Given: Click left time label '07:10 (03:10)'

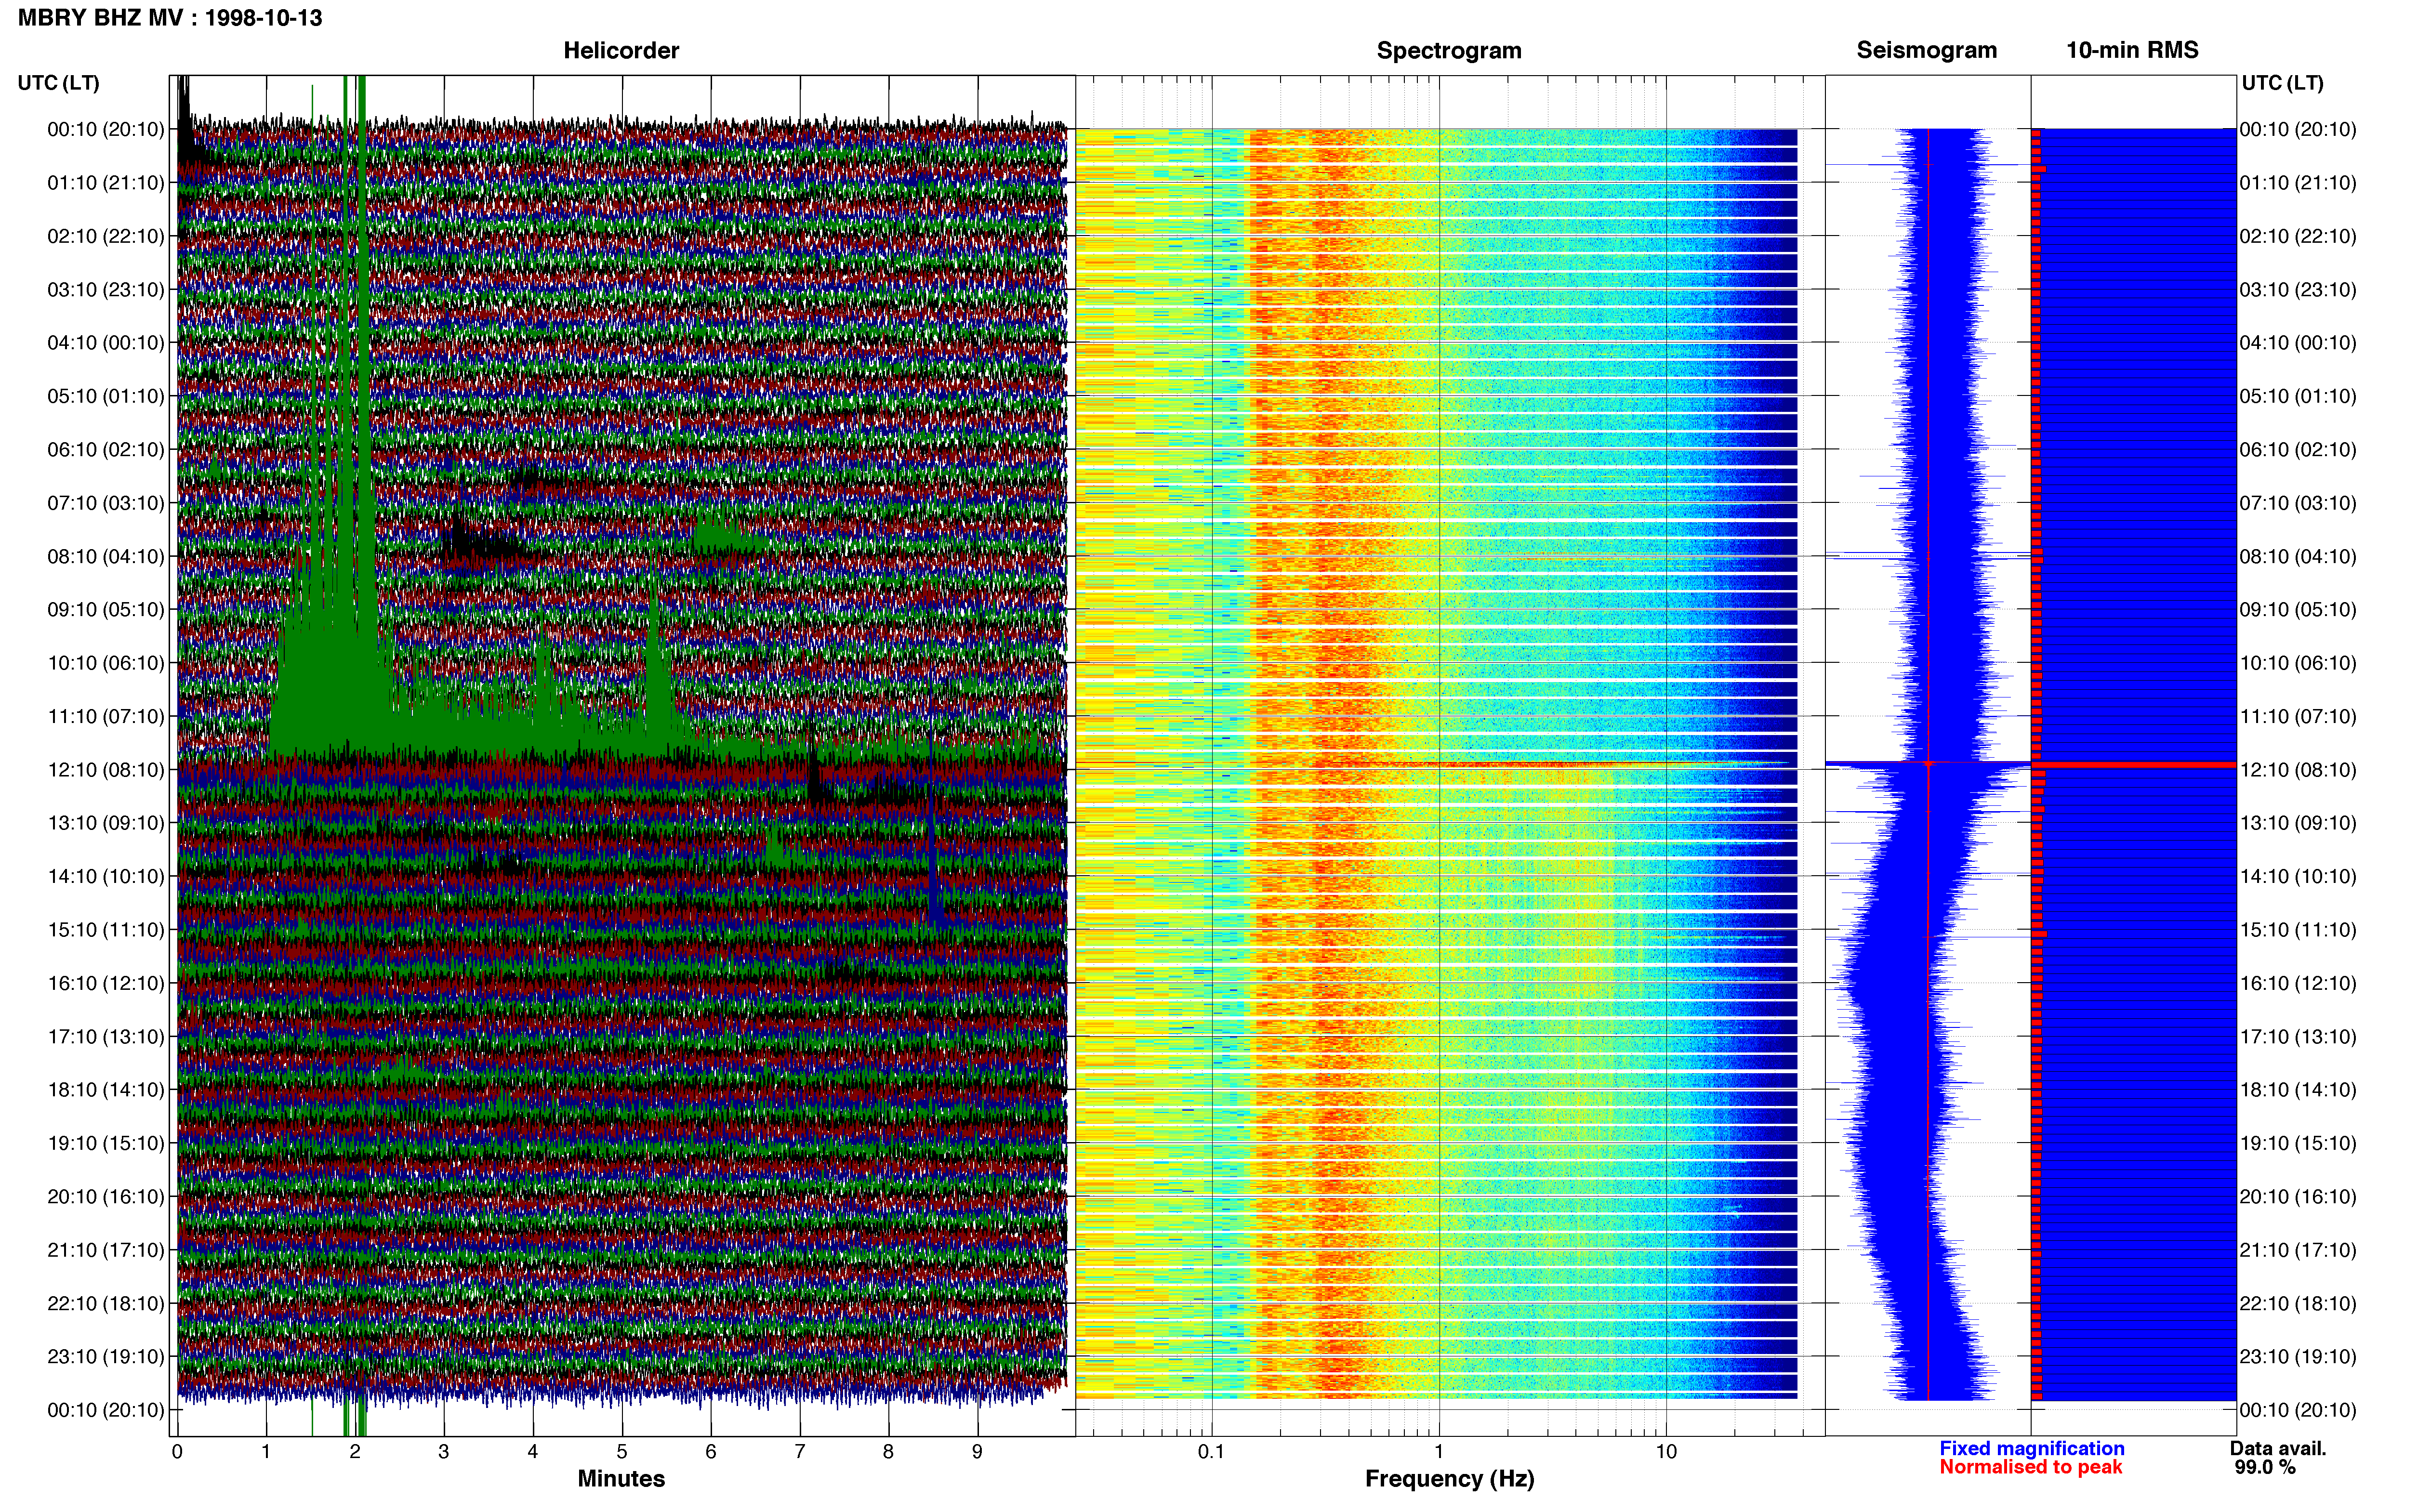Looking at the screenshot, I should coord(106,503).
